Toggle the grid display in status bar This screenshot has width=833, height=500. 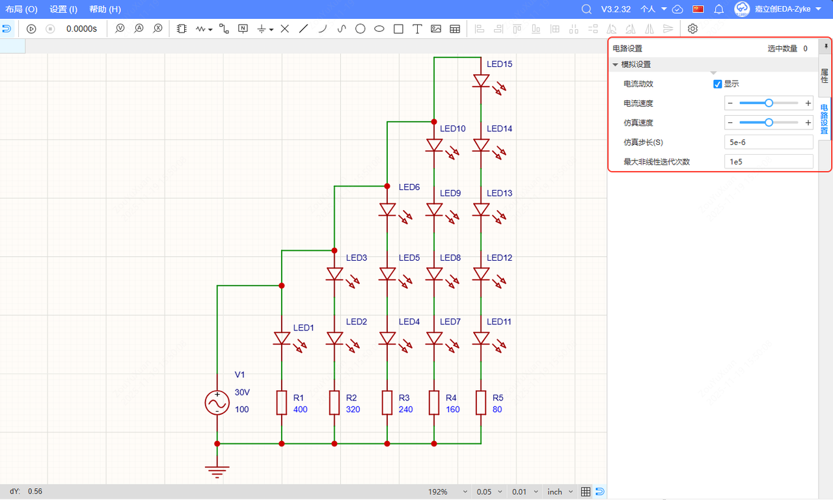pos(585,492)
